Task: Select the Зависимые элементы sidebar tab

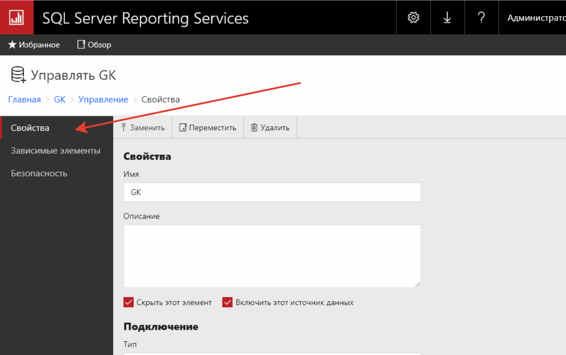Action: tap(56, 150)
